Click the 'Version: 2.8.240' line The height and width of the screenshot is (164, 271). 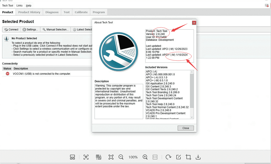[155, 34]
